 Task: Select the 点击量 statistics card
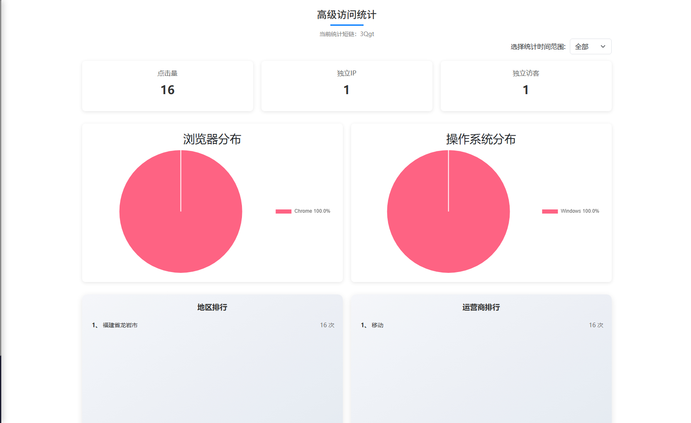pyautogui.click(x=168, y=86)
